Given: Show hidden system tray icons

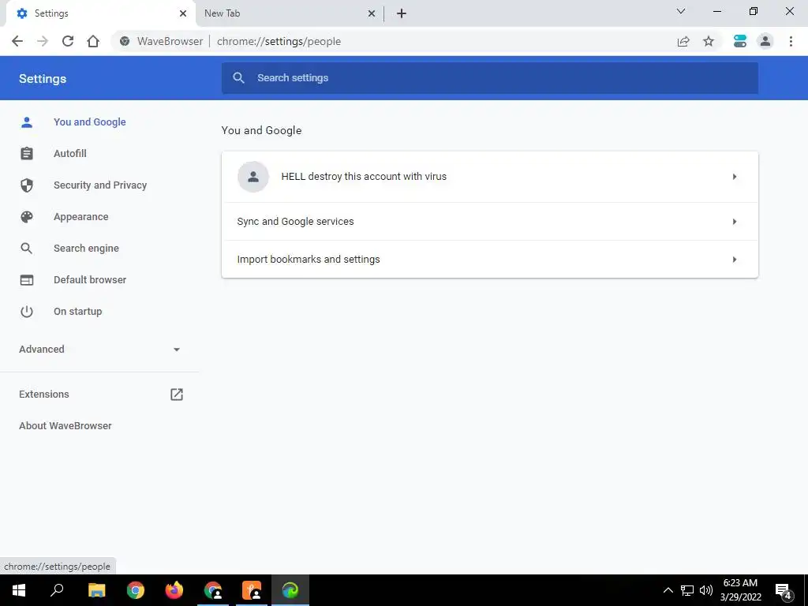Looking at the screenshot, I should point(668,590).
